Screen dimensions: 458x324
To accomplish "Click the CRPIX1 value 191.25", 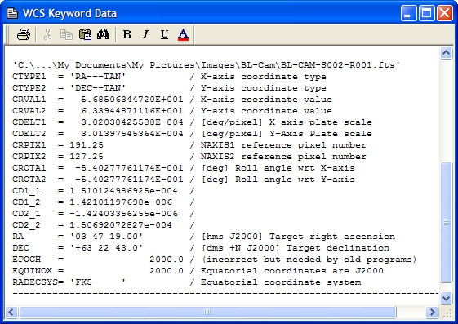I will [x=87, y=144].
